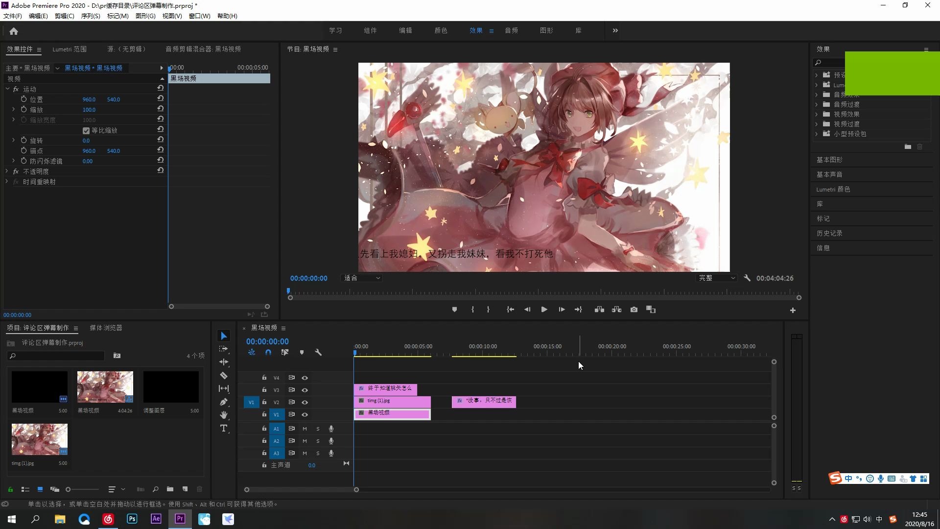Switch to the 媒体浏览器 tab
Viewport: 940px width, 529px height.
[x=106, y=328]
